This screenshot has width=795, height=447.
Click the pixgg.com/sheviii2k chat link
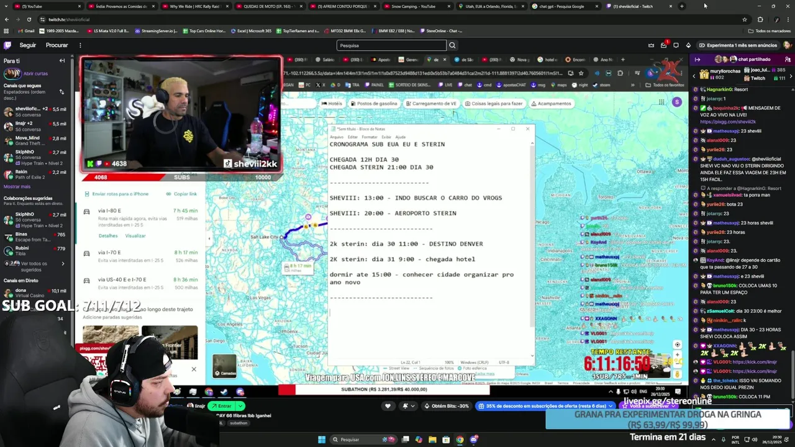[728, 122]
